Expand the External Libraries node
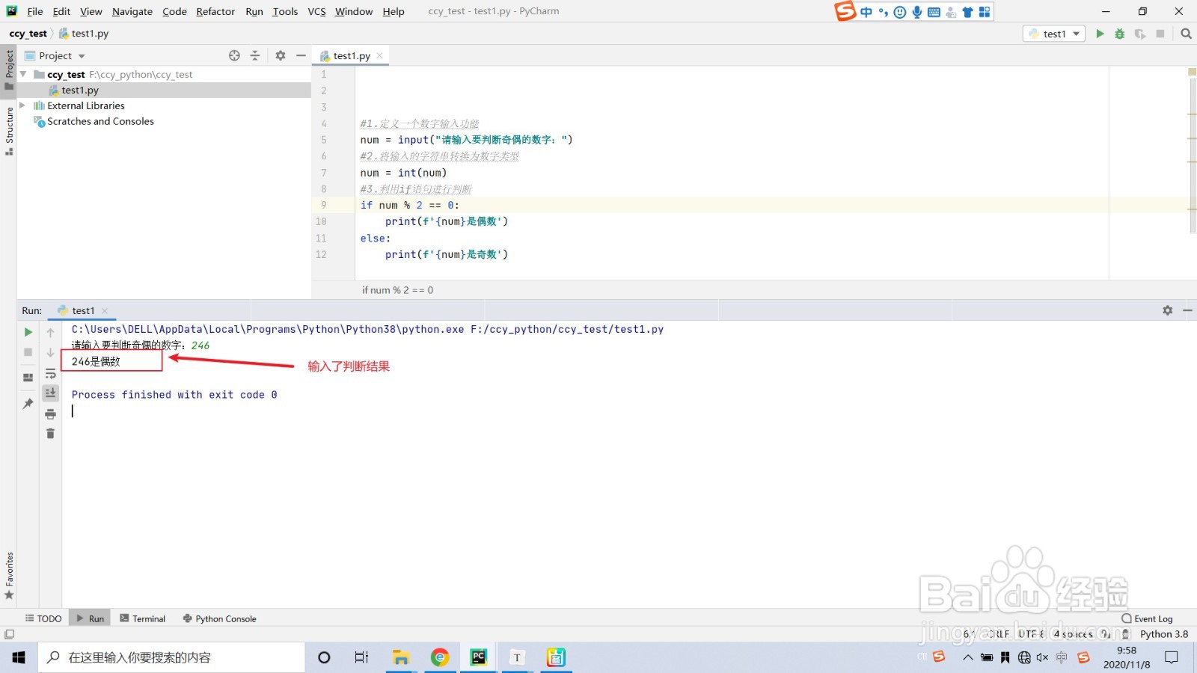This screenshot has height=673, width=1197. click(23, 105)
